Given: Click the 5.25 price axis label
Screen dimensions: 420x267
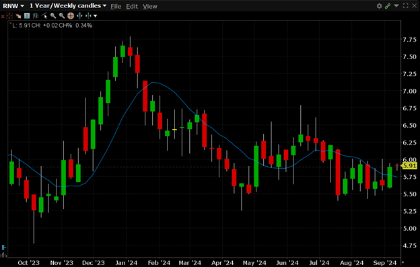Looking at the screenshot, I should click(x=409, y=211).
